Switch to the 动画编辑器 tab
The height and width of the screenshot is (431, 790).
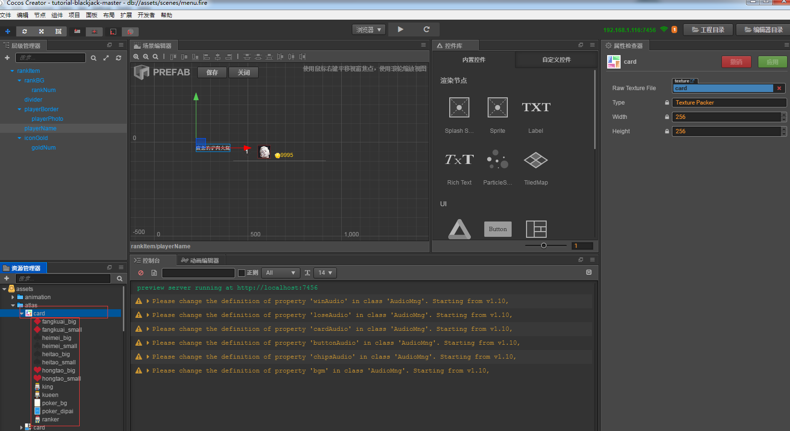pos(200,260)
